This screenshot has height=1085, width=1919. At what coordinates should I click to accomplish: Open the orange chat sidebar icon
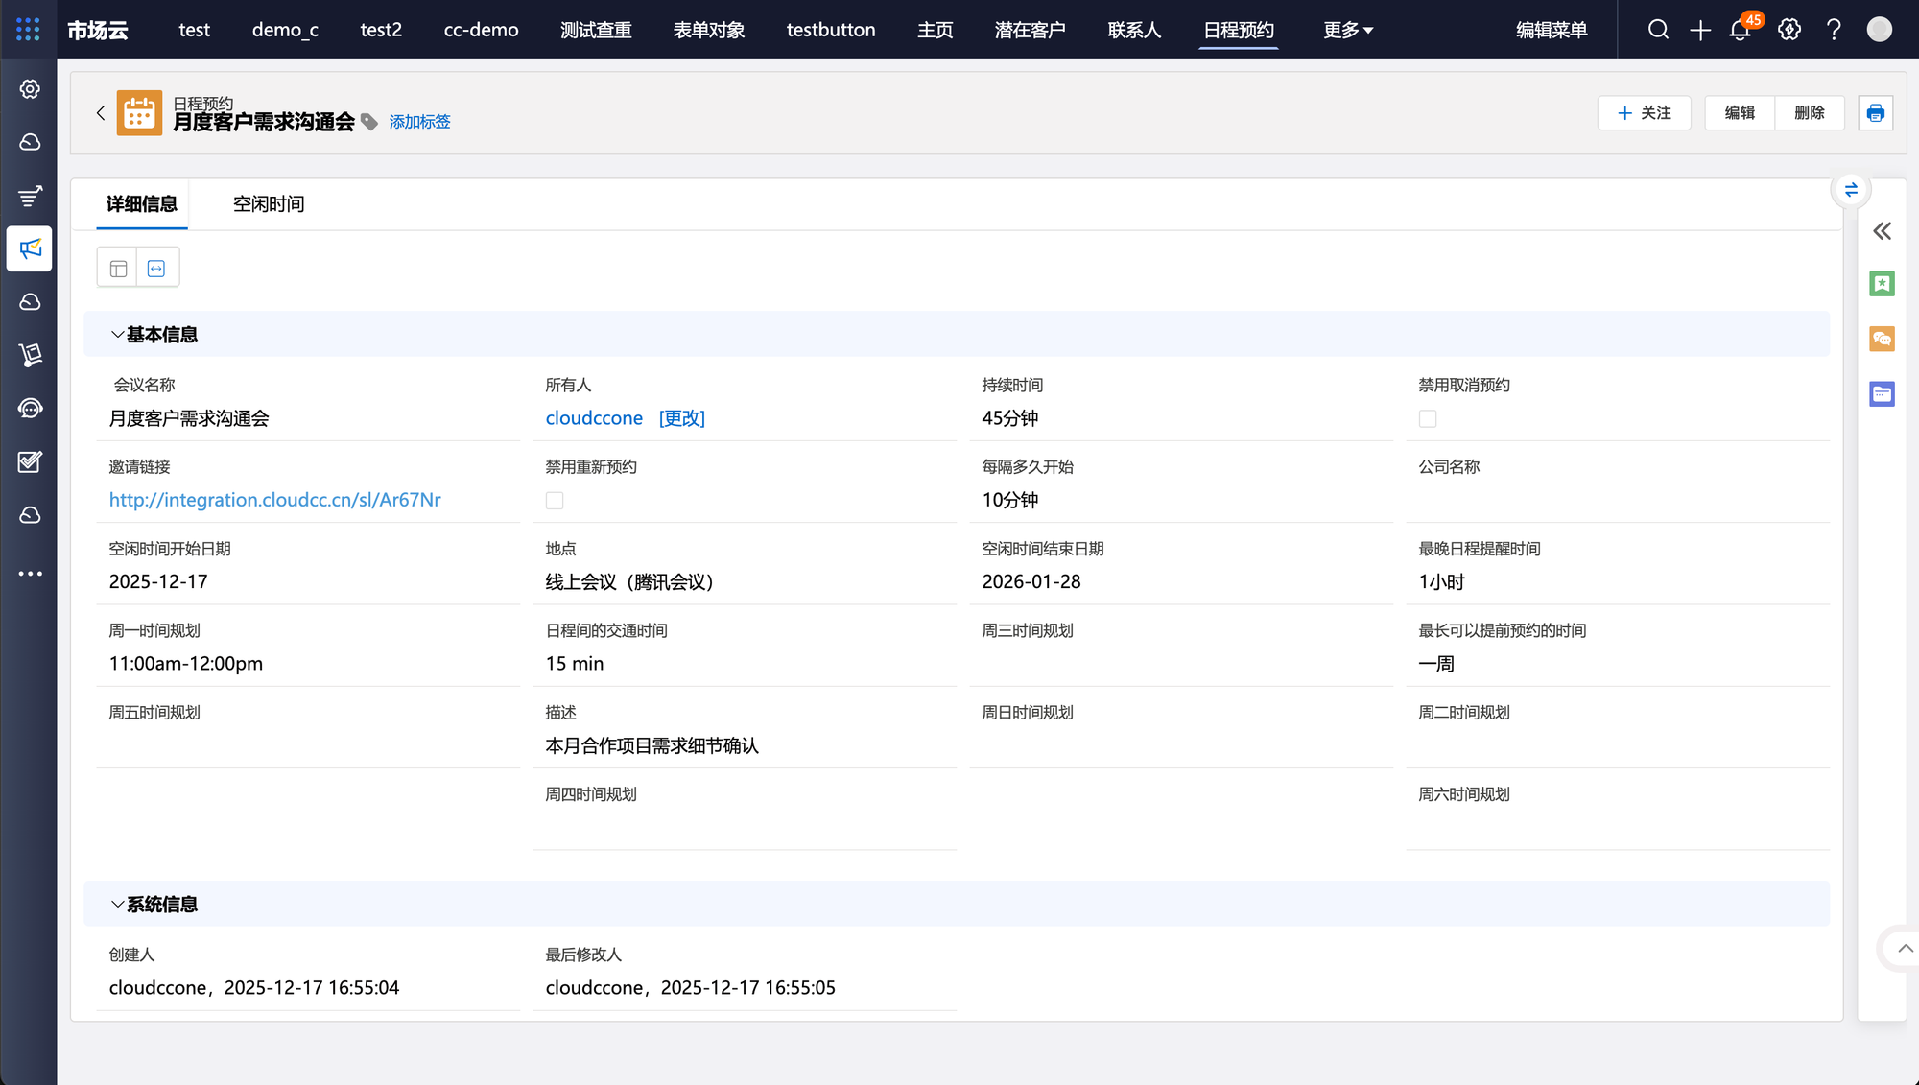click(1882, 339)
